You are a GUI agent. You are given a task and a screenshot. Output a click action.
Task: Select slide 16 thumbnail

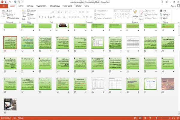[x=98, y=43]
